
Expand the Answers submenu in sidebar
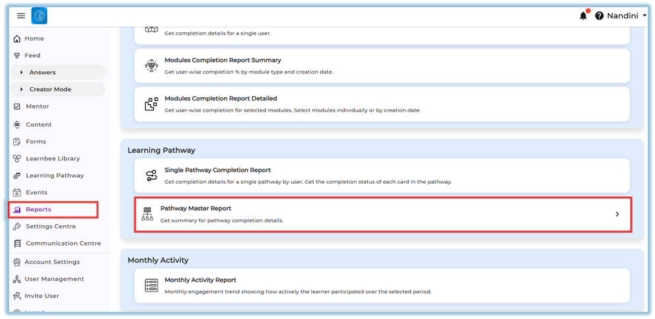click(22, 72)
